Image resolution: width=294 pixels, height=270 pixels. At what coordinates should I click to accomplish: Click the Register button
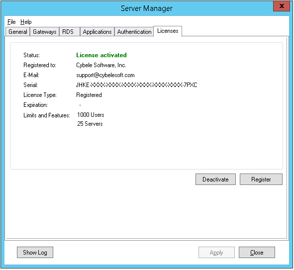[261, 180]
